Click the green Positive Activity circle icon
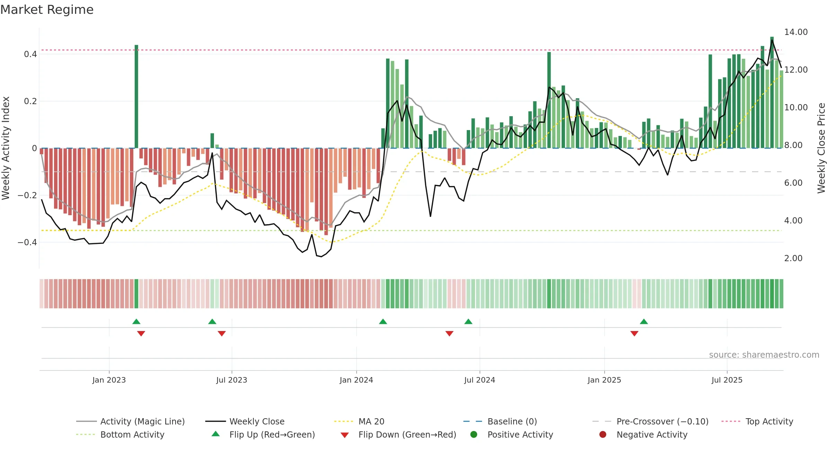831x467 pixels. [x=474, y=434]
